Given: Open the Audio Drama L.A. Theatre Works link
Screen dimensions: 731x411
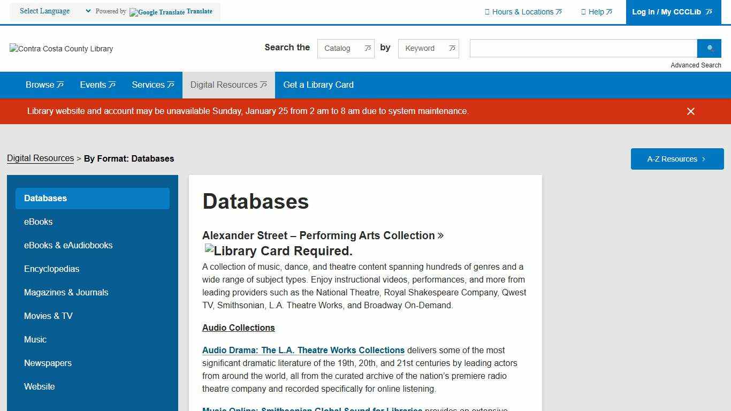Looking at the screenshot, I should 303,350.
